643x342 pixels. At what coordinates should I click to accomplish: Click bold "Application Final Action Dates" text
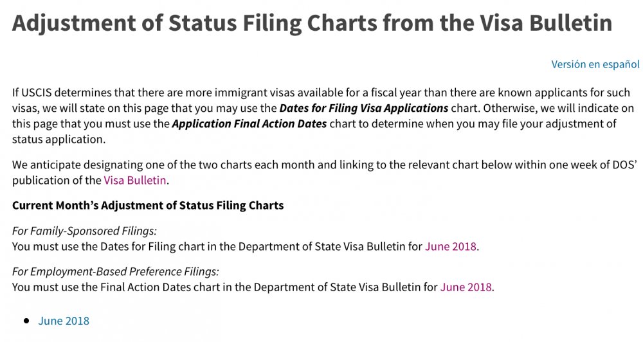coord(249,123)
